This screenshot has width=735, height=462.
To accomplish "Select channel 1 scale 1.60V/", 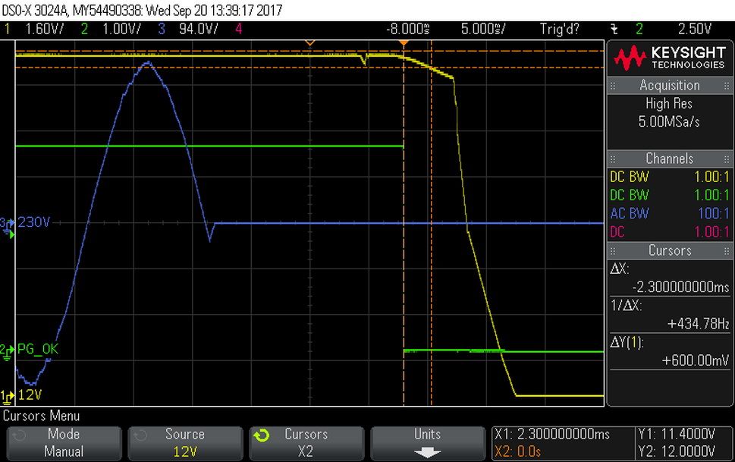I will (x=44, y=29).
